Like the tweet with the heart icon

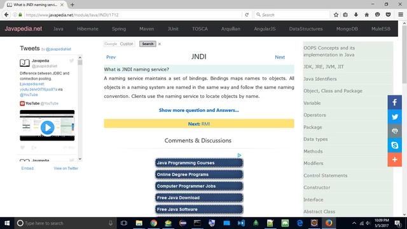23,148
